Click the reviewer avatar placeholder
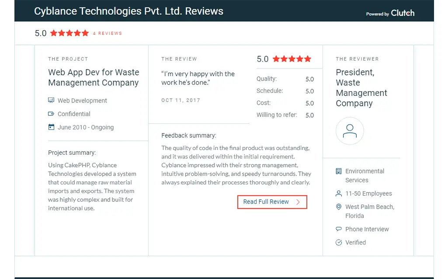Viewport: 448px width, 279px height. tap(350, 131)
